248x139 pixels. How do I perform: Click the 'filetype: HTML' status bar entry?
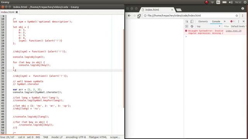pyautogui.click(x=98, y=137)
